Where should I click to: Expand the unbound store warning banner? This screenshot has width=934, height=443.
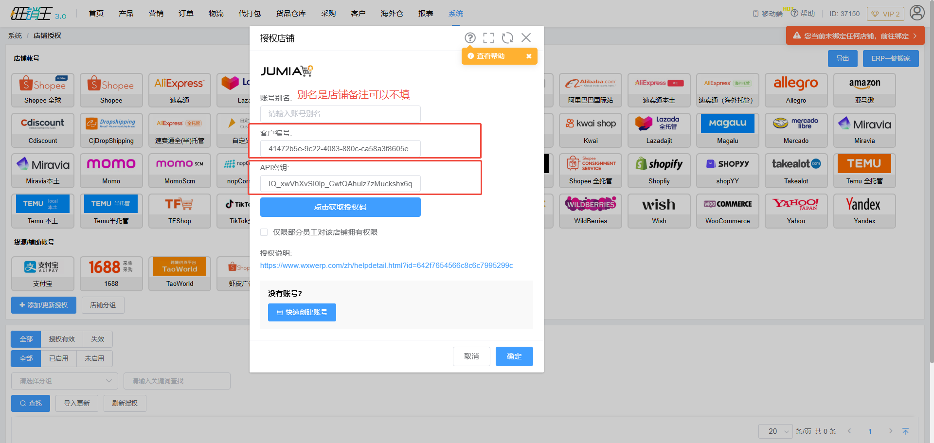(x=855, y=36)
